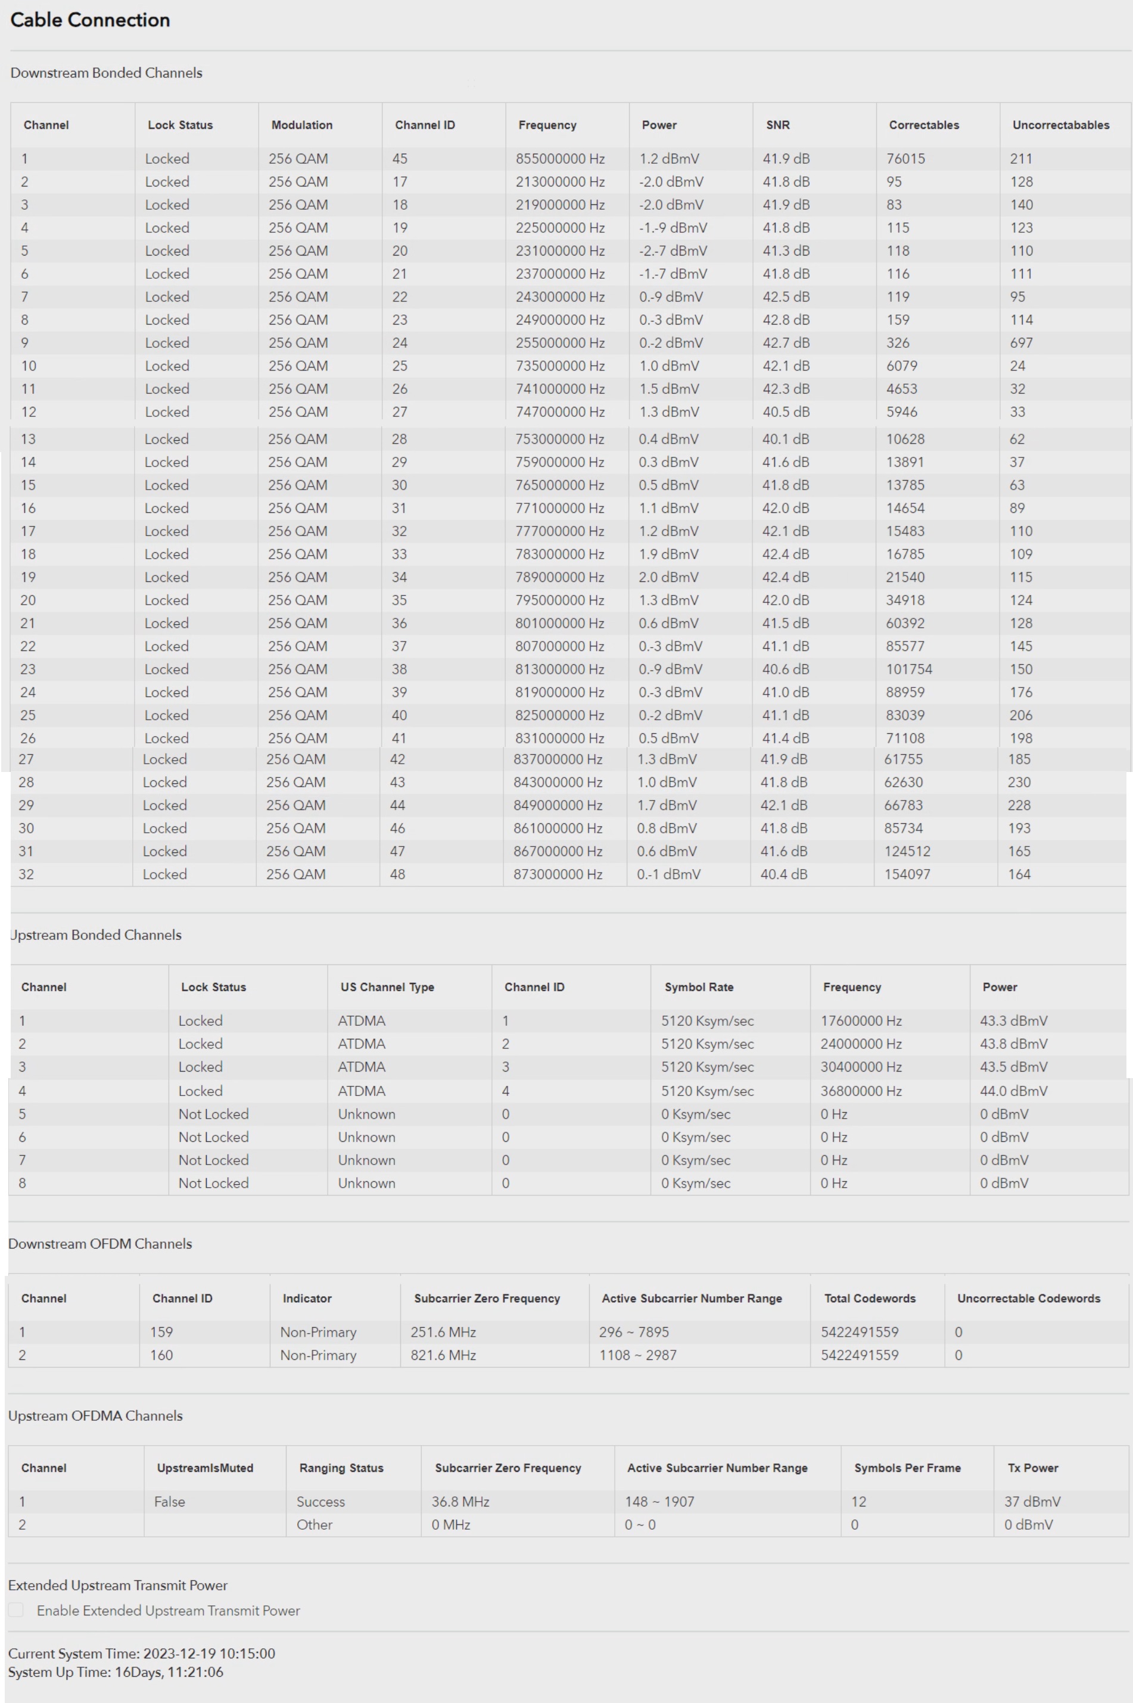Select the Correctables column header

(923, 124)
